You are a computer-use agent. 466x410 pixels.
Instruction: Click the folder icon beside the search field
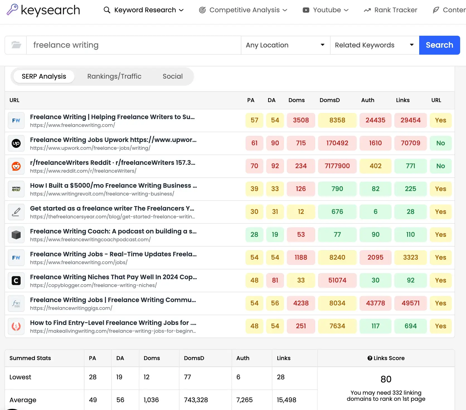(x=16, y=45)
